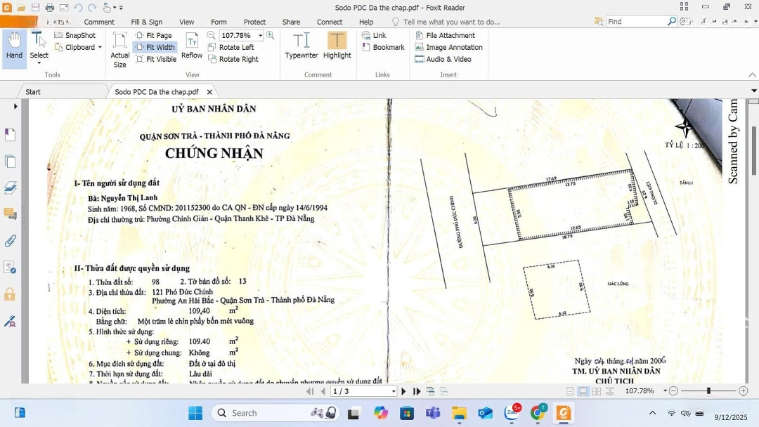759x427 pixels.
Task: Open the Attachments paperclip panel
Action: (10, 241)
